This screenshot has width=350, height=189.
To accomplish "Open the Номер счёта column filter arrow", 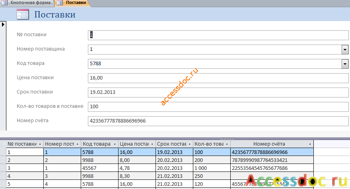I will [x=310, y=144].
